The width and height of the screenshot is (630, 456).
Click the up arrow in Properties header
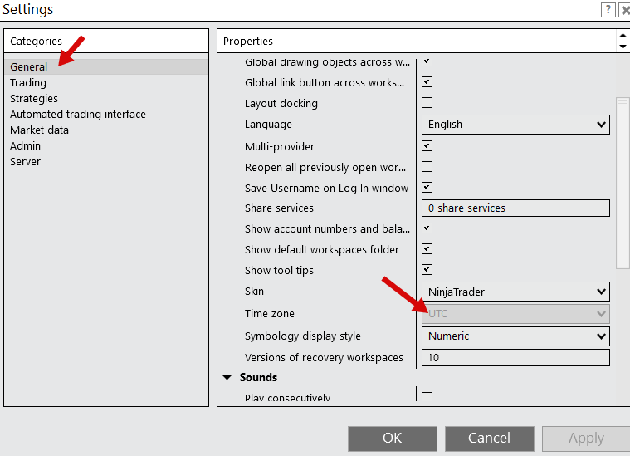(623, 36)
